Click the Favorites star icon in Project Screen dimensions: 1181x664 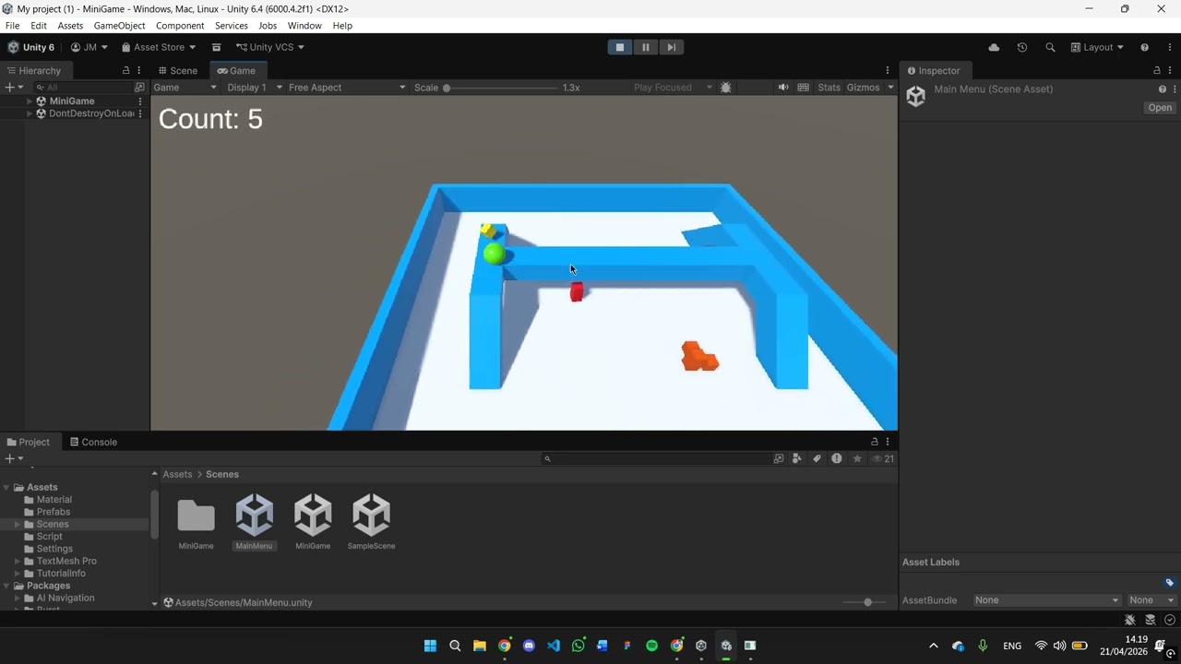coord(857,458)
